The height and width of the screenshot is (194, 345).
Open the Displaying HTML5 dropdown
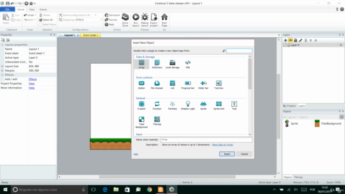[101, 20]
